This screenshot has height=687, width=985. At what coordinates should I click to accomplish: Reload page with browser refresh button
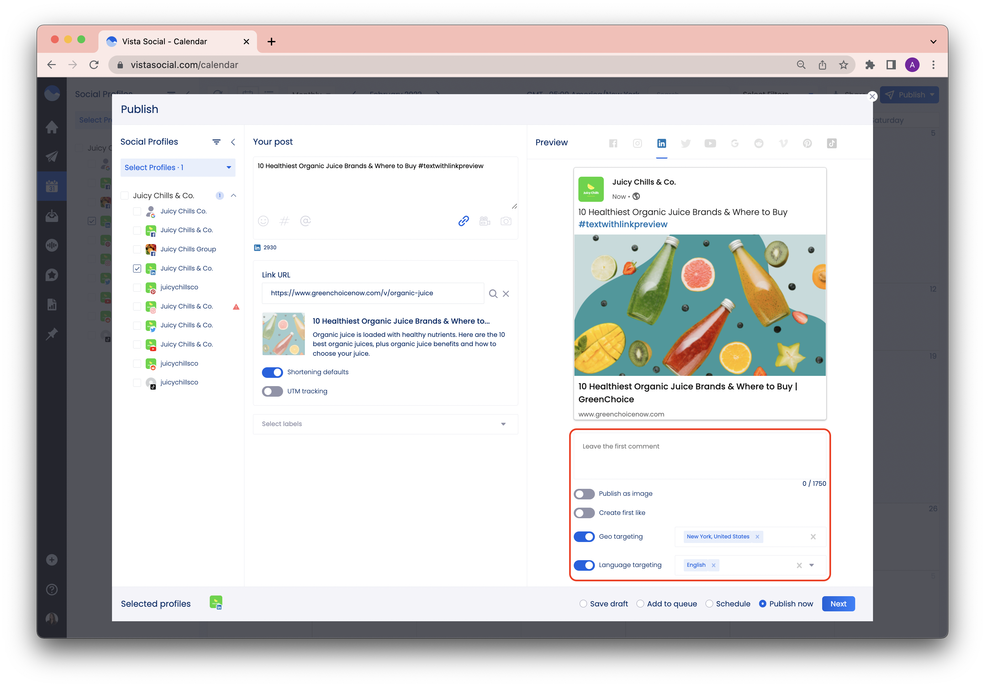[x=94, y=65]
